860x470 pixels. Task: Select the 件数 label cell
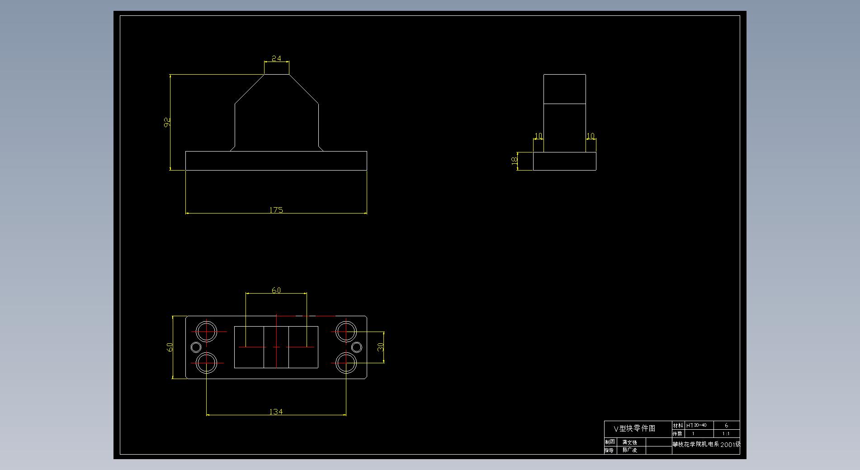point(678,433)
